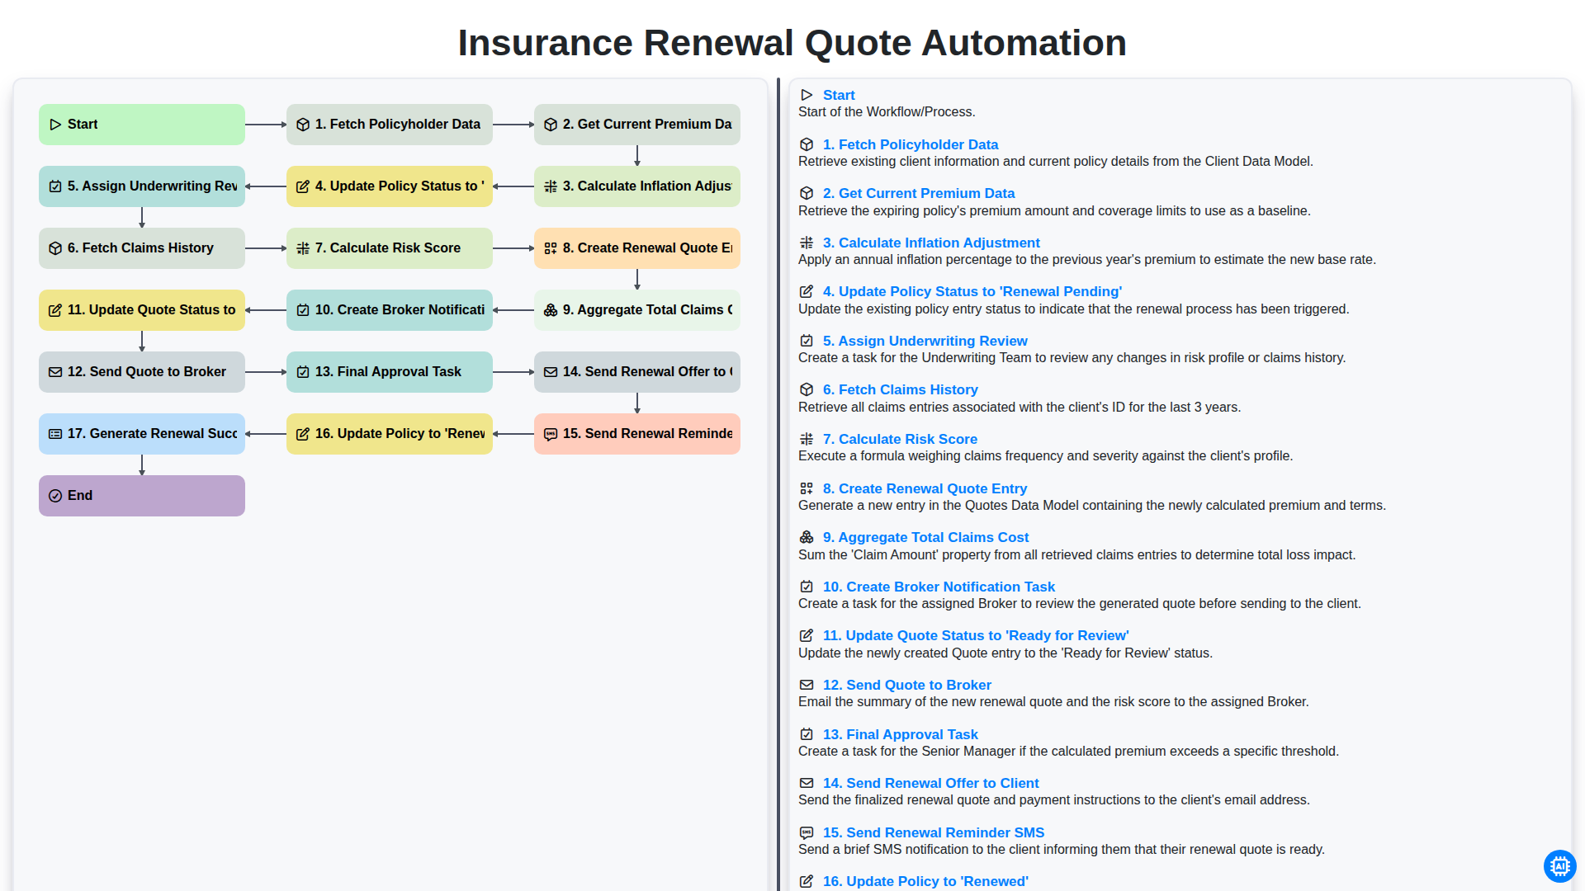Click the play icon in the Start node

click(55, 125)
